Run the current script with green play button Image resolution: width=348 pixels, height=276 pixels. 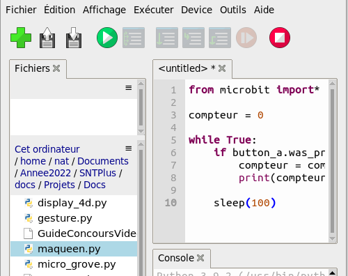click(x=107, y=38)
